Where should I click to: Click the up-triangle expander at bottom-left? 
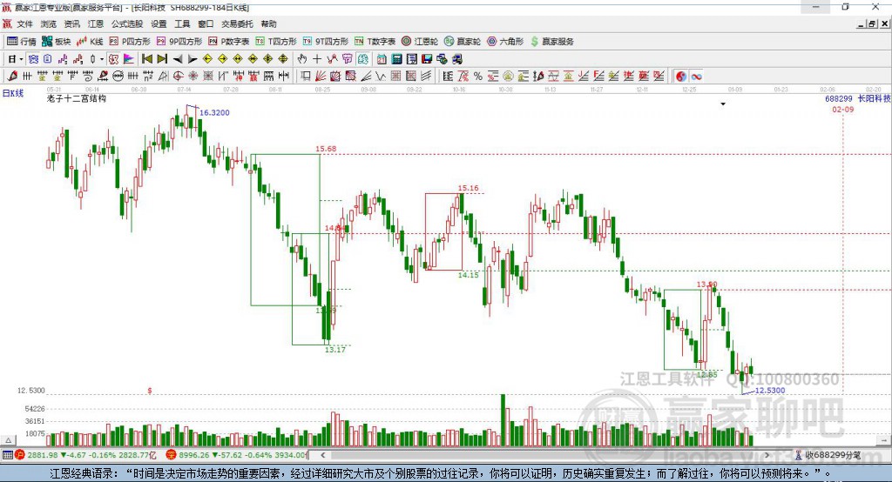click(x=8, y=440)
